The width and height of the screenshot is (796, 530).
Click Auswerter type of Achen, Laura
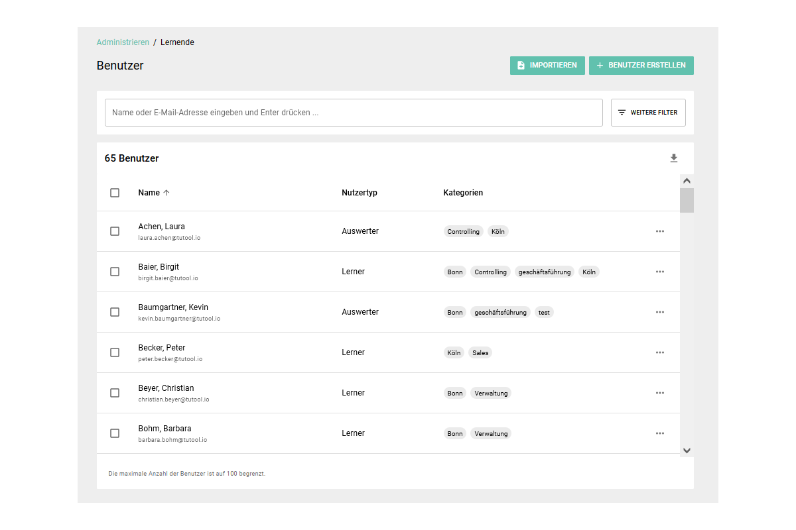point(360,231)
